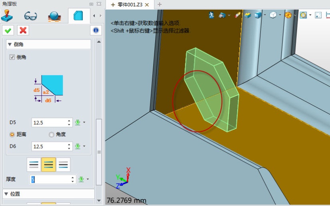Close the 角撑板 panel
The image size is (330, 206).
99,4
